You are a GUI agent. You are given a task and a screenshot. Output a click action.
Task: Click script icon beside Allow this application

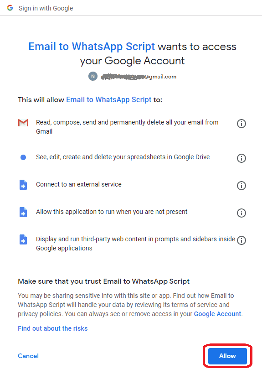pos(23,212)
